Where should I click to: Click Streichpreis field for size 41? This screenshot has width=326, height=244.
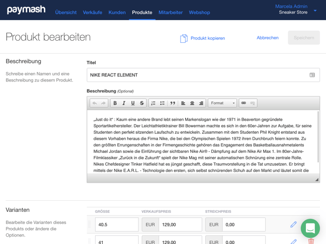point(244,240)
